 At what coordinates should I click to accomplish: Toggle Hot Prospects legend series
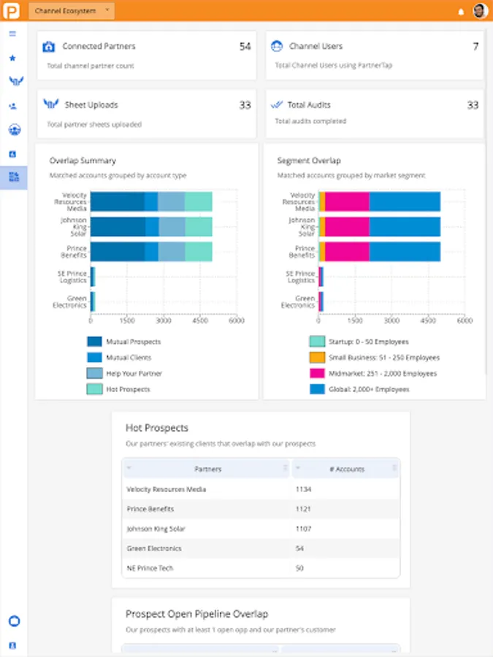click(x=128, y=390)
